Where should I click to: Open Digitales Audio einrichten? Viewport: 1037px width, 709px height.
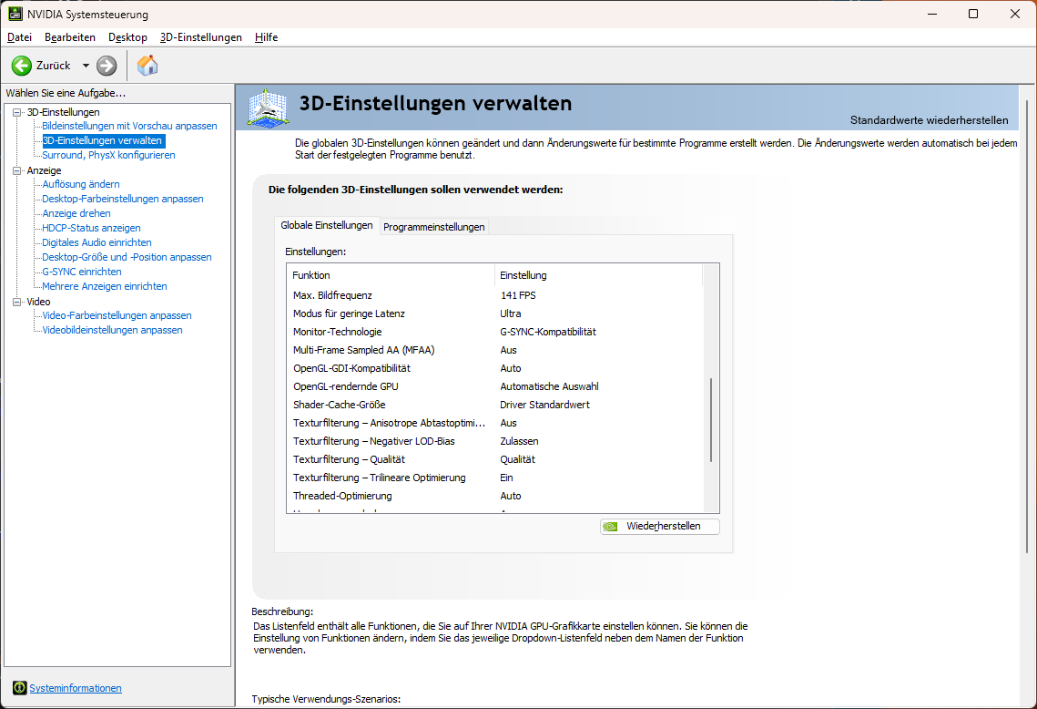click(x=97, y=242)
